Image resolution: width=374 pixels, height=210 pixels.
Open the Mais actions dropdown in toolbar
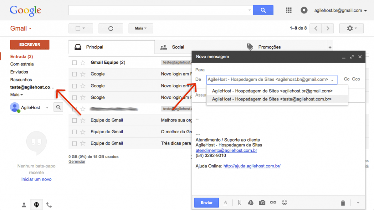coord(141,28)
